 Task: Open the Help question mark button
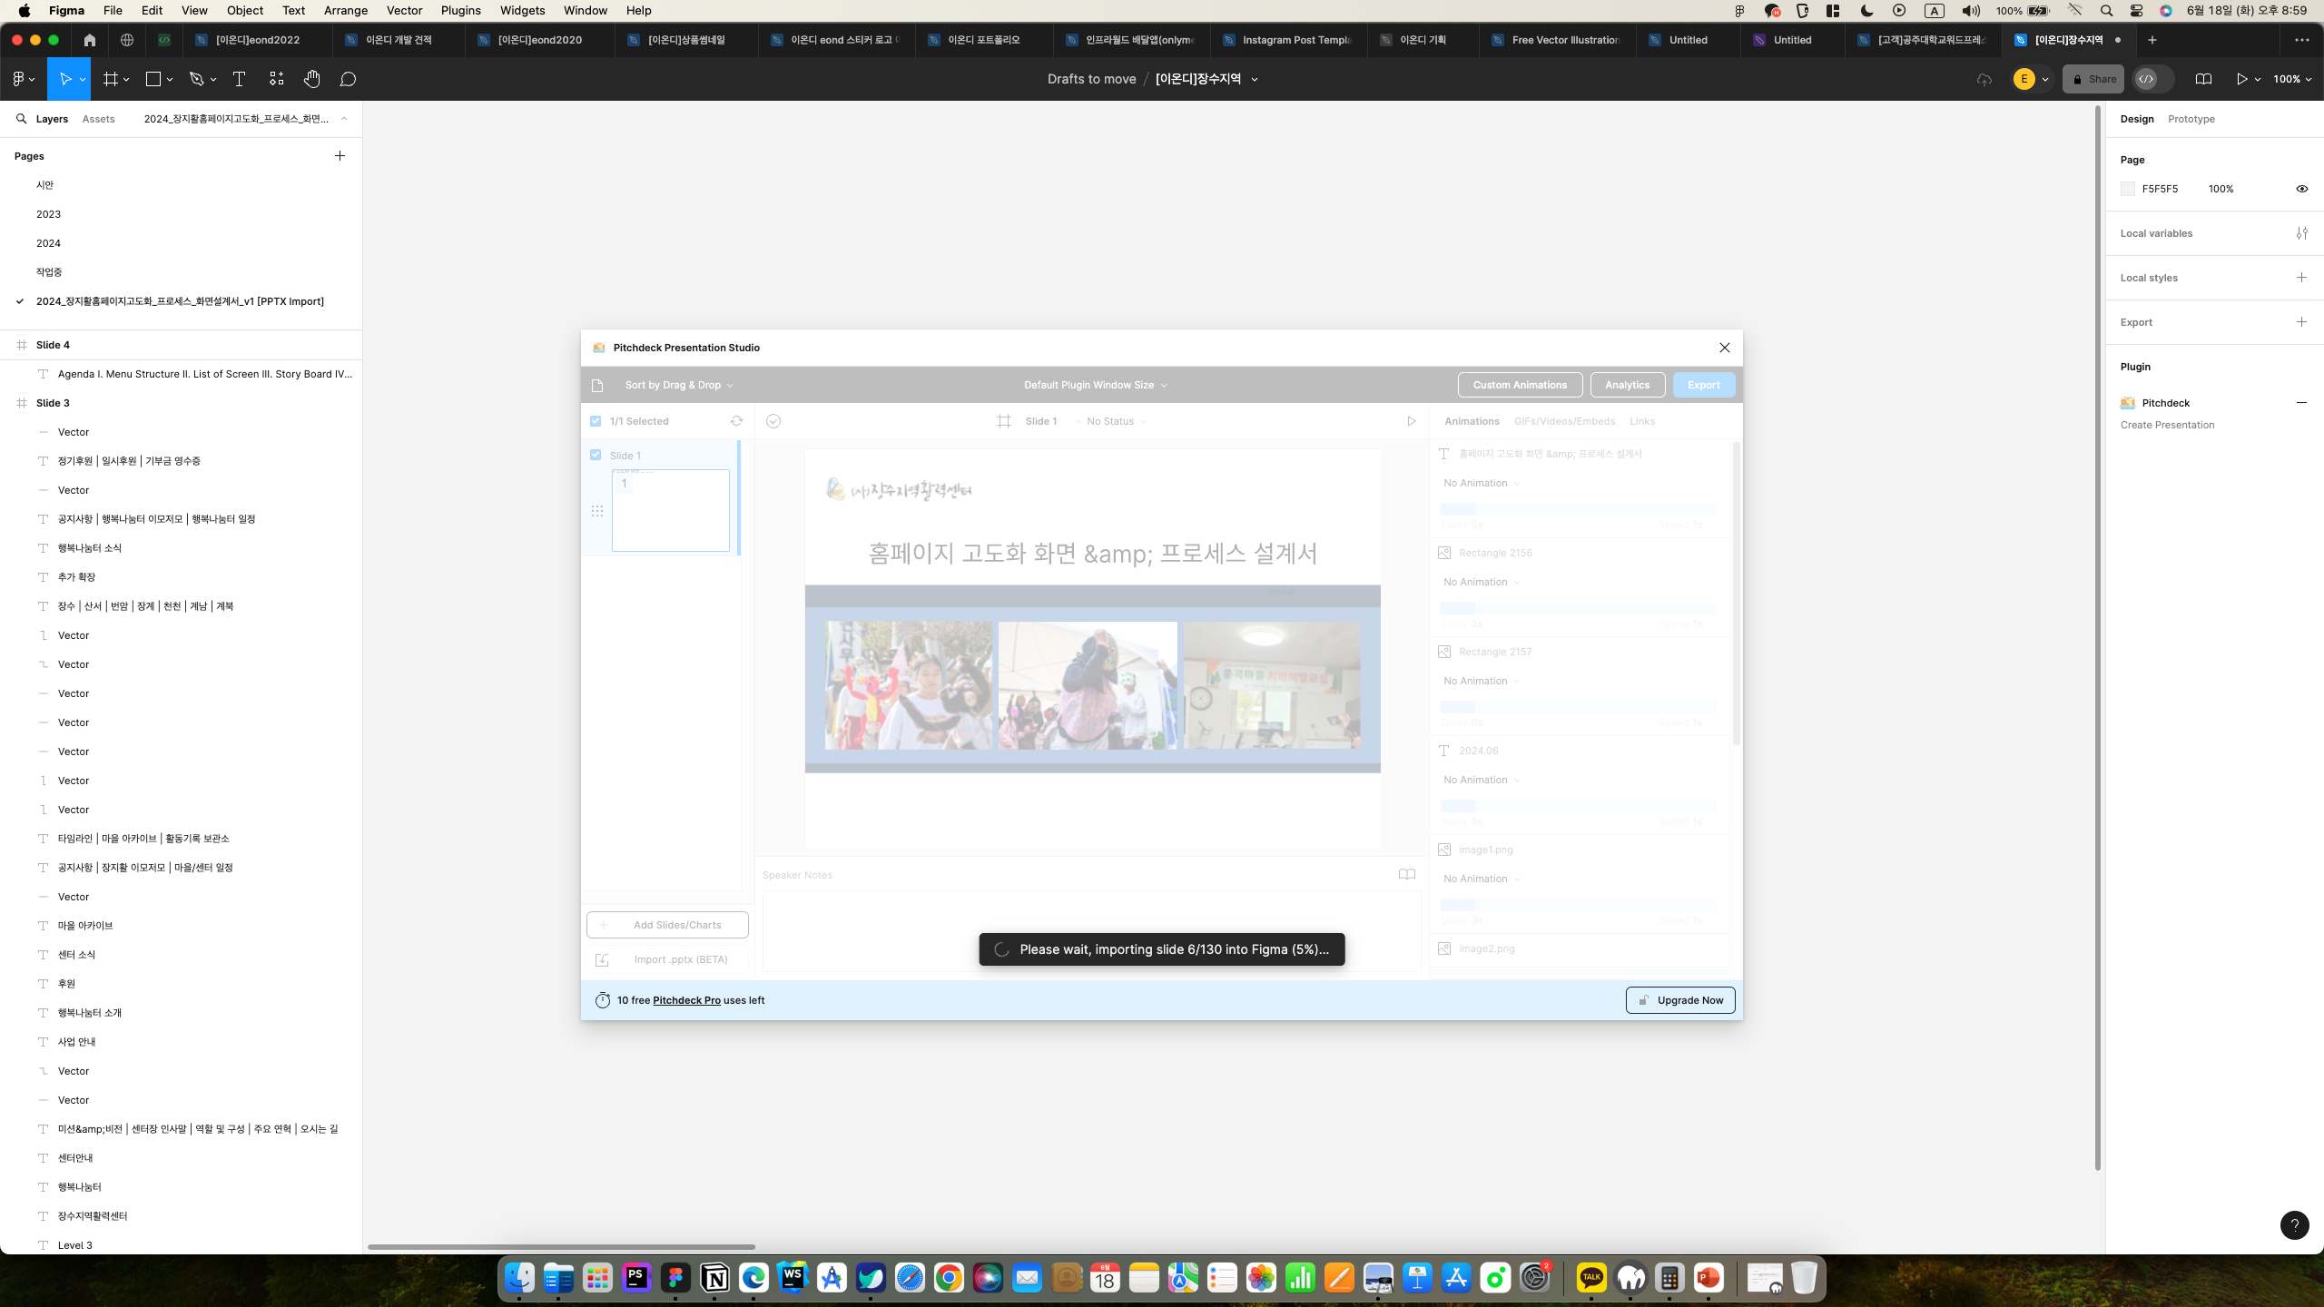tap(2294, 1225)
